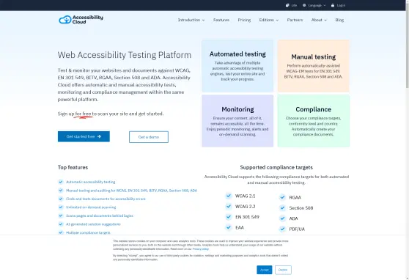Open Scans pages behind logins link
409x280 pixels.
pos(100,215)
